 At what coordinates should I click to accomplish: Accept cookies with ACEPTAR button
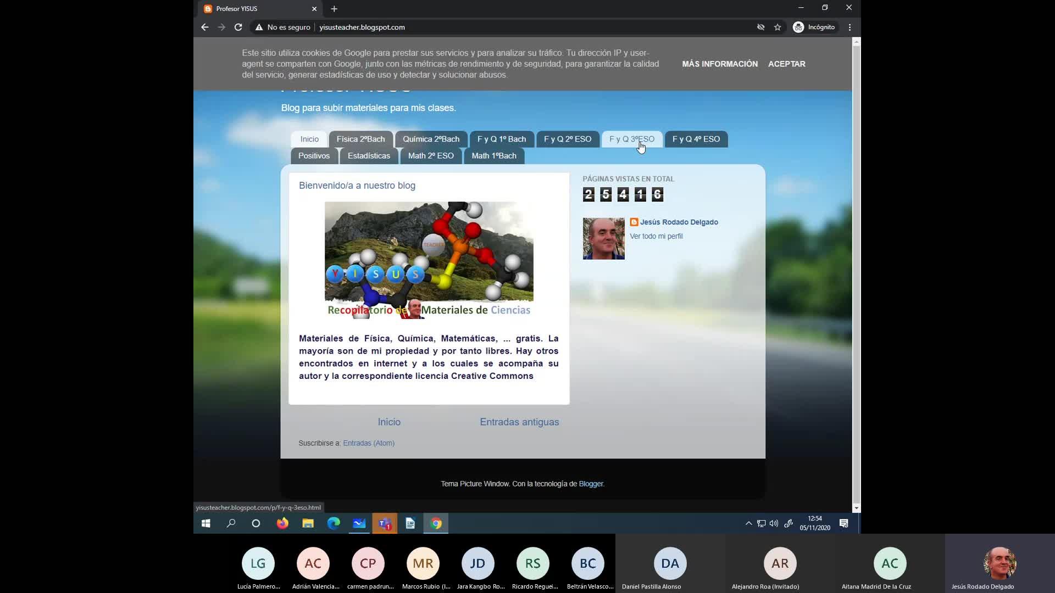(786, 64)
